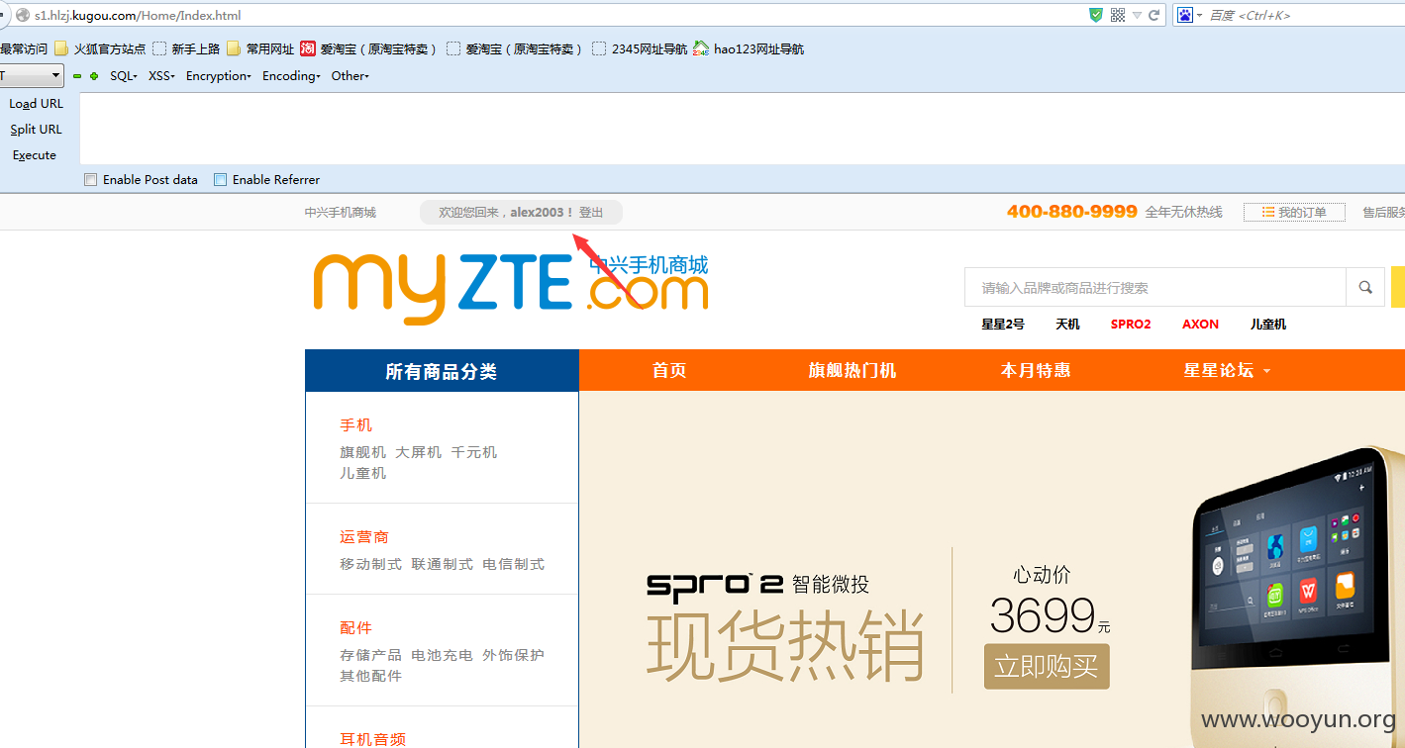Screen dimensions: 1405x748
Task: Open 我的订单 orders button
Action: click(1294, 213)
